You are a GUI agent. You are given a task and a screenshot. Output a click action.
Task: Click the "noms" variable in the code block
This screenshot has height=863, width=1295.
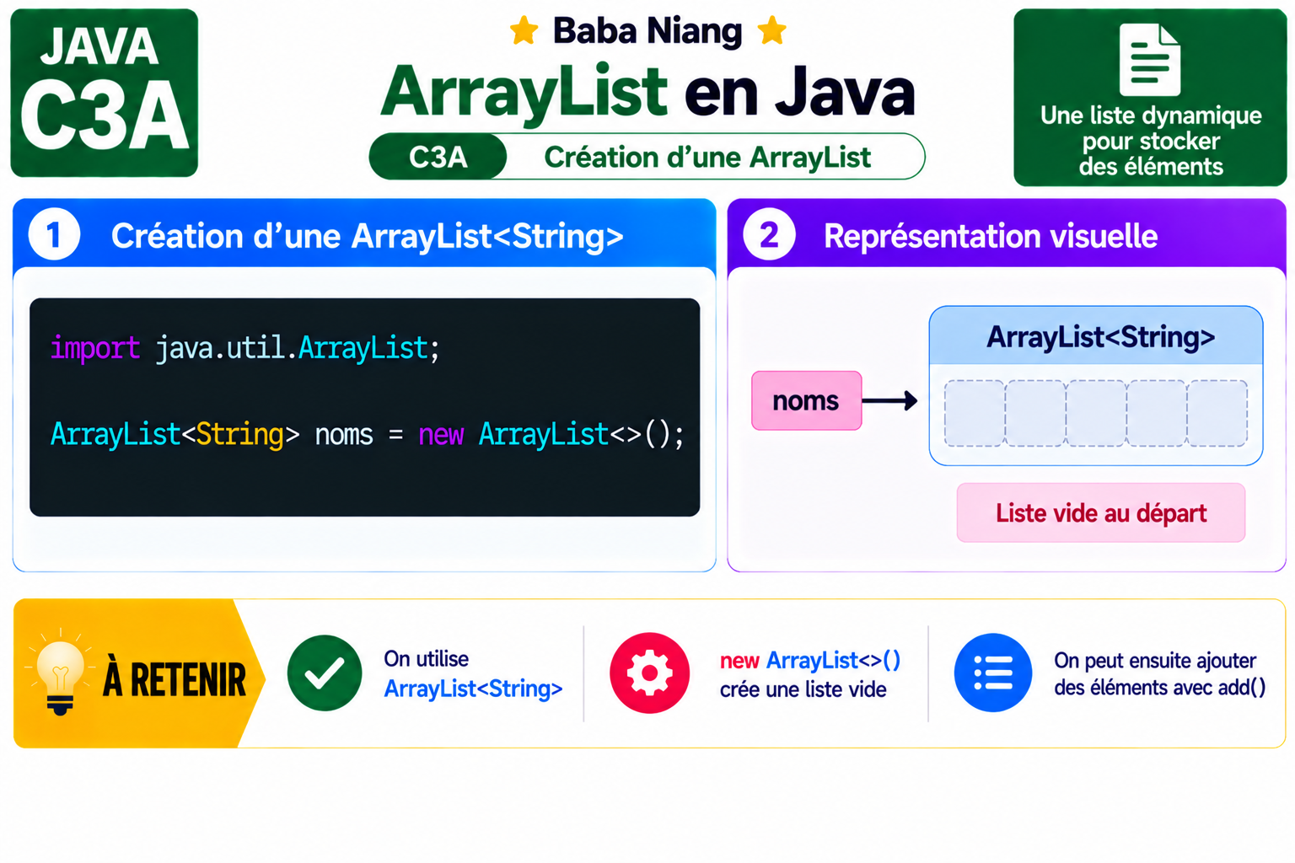344,435
